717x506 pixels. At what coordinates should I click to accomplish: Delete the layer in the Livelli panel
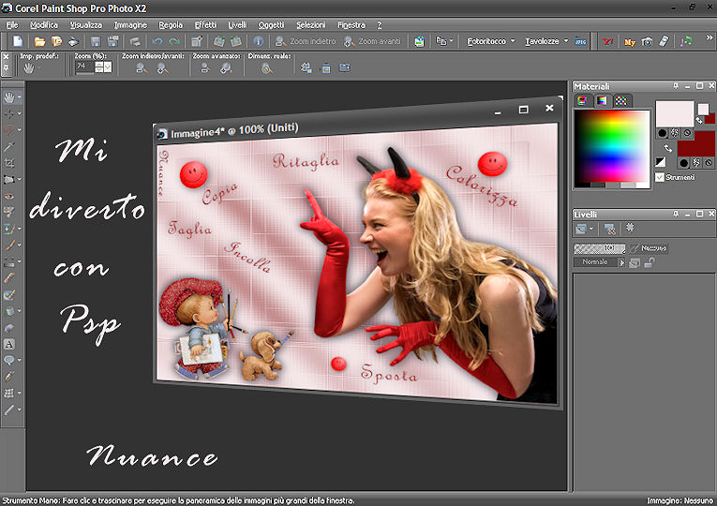609,228
